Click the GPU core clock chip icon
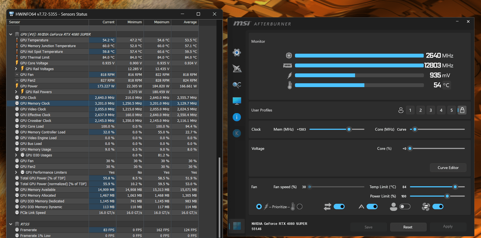 tap(289, 56)
